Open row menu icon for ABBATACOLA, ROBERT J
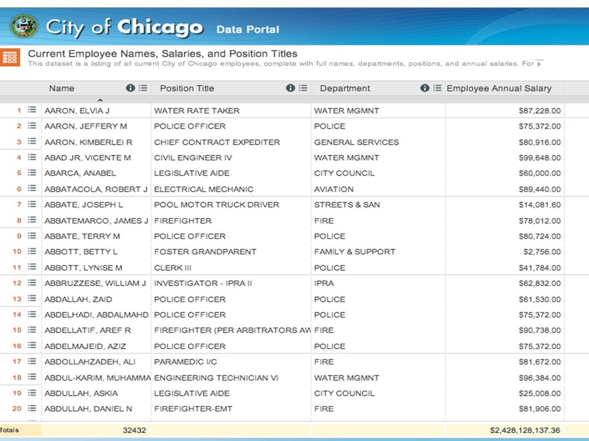This screenshot has width=589, height=441. coord(32,189)
